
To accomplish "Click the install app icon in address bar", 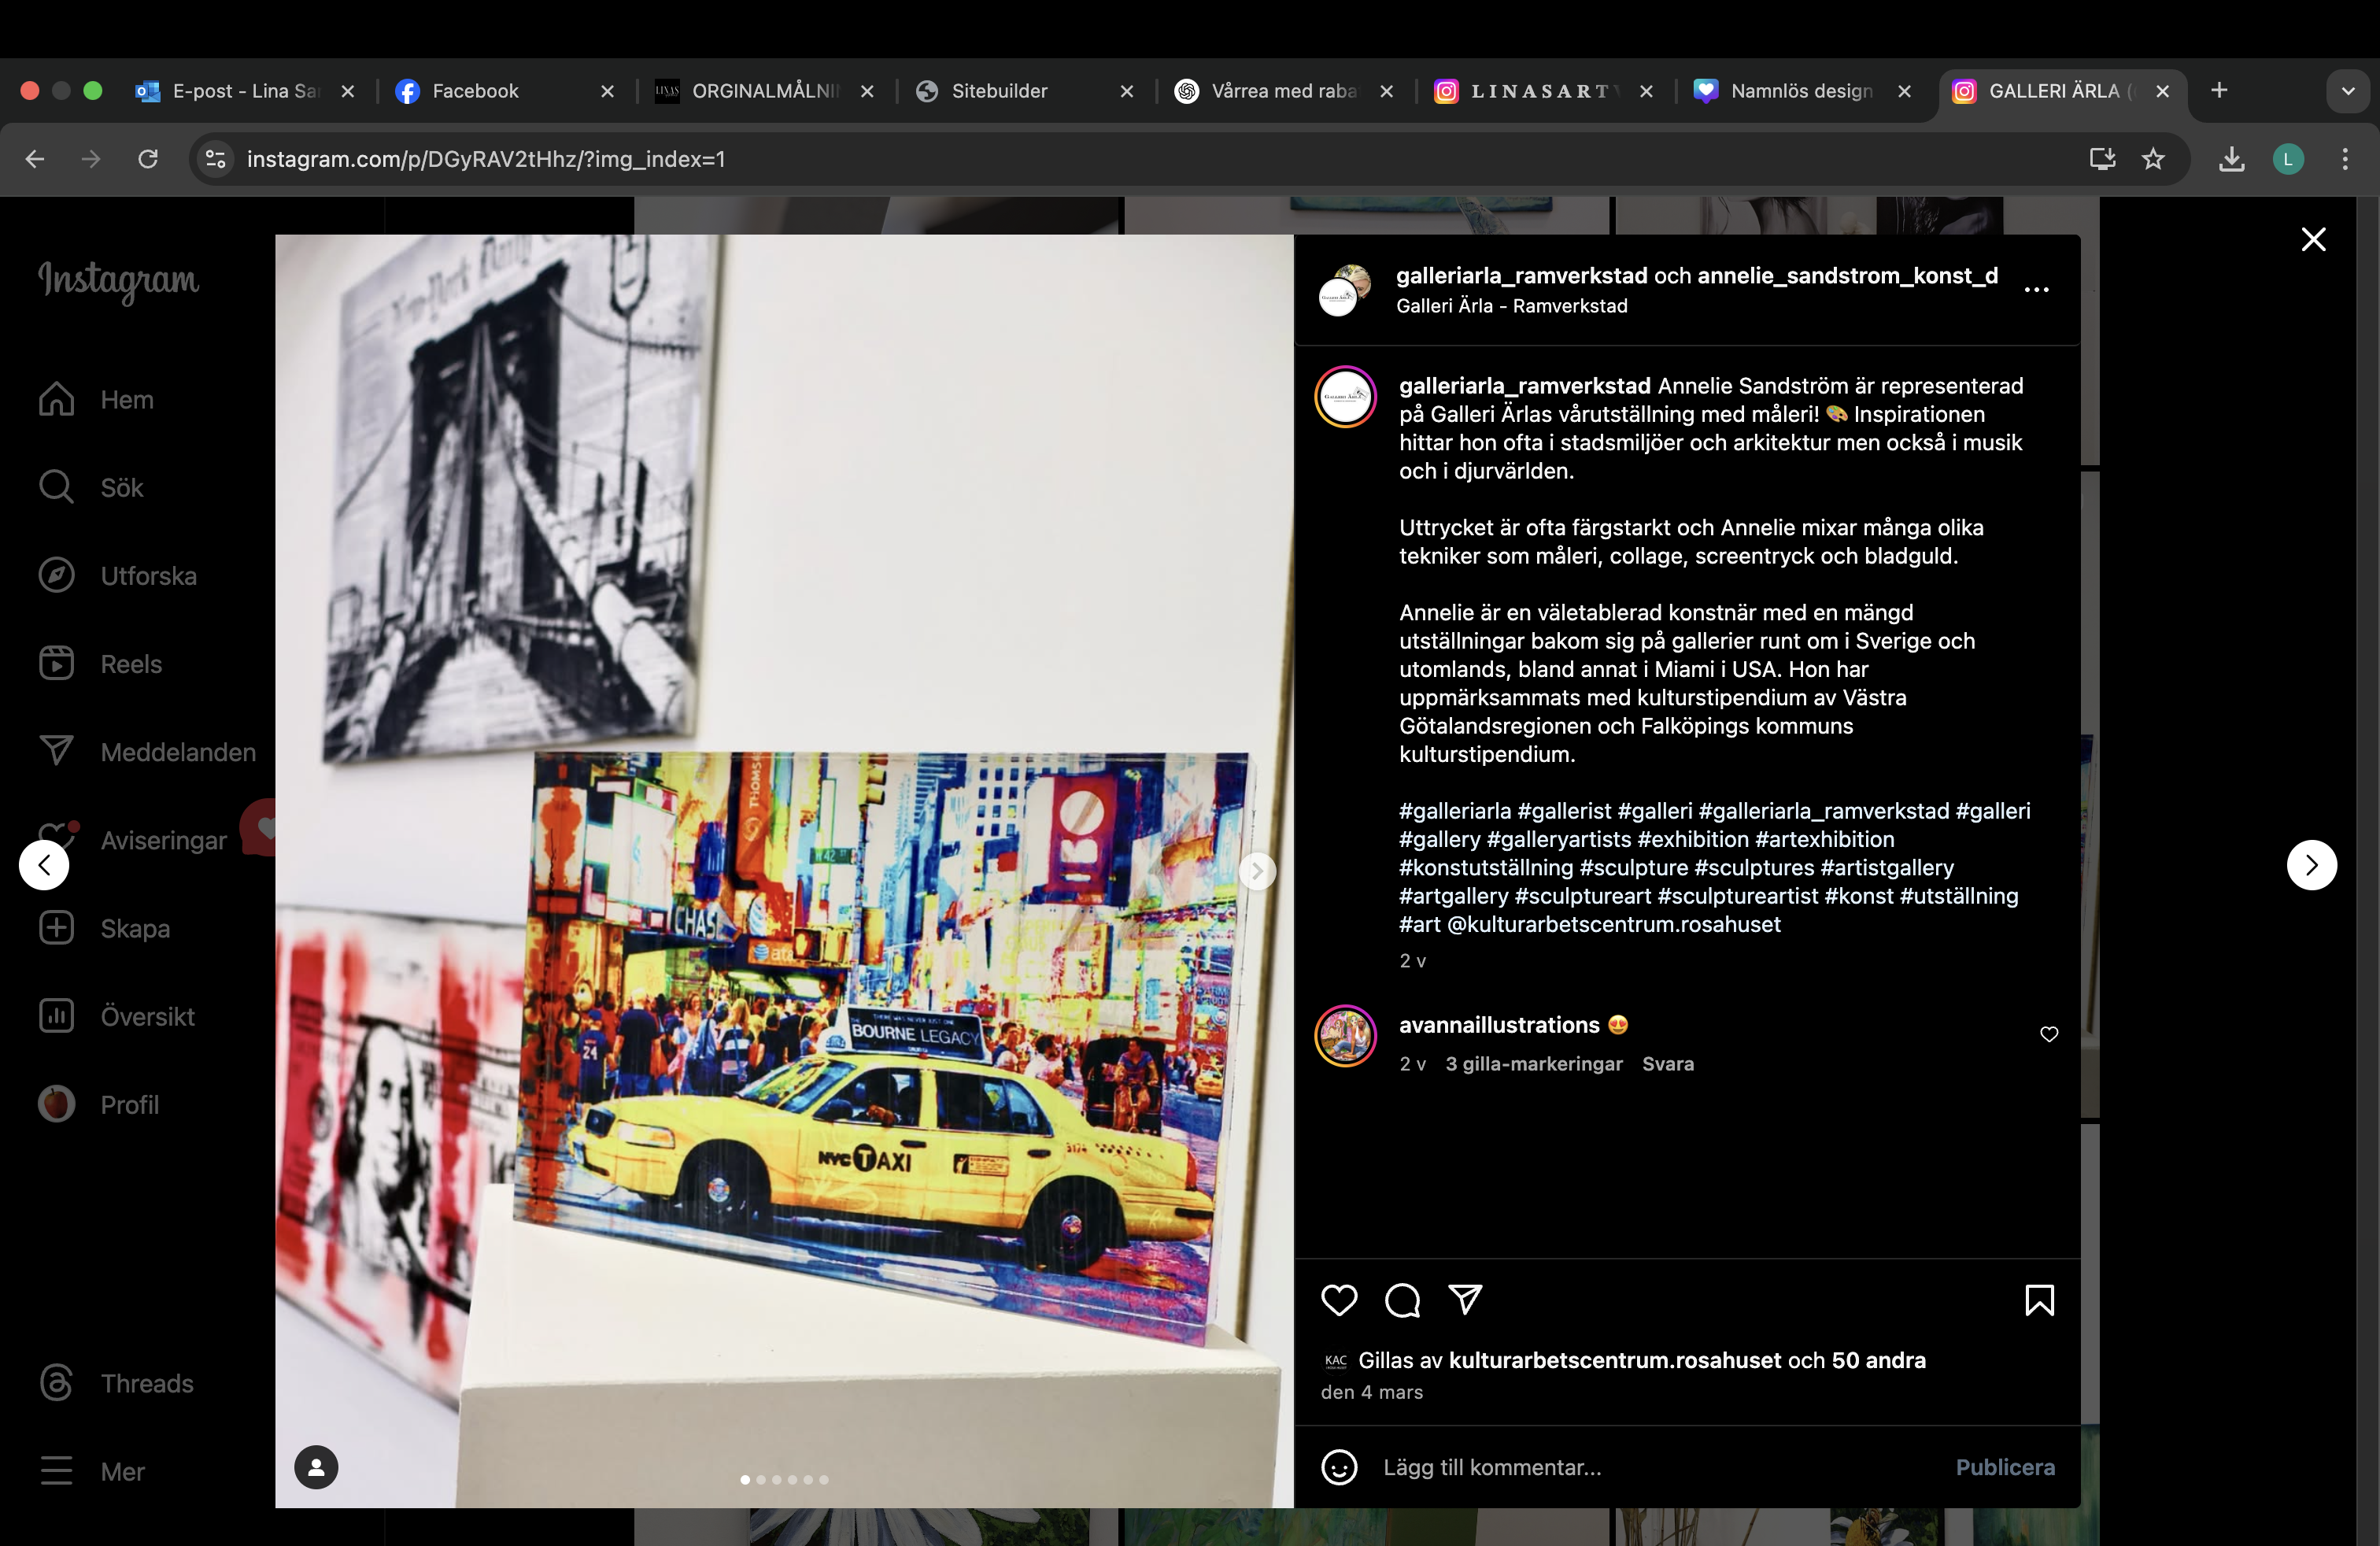I will pyautogui.click(x=2102, y=159).
